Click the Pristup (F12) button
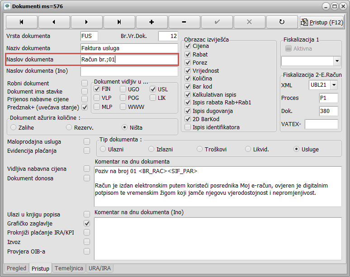The width and height of the screenshot is (350, 277). tap(322, 22)
